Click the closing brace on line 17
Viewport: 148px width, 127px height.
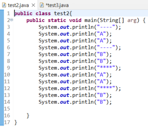pos(16,123)
